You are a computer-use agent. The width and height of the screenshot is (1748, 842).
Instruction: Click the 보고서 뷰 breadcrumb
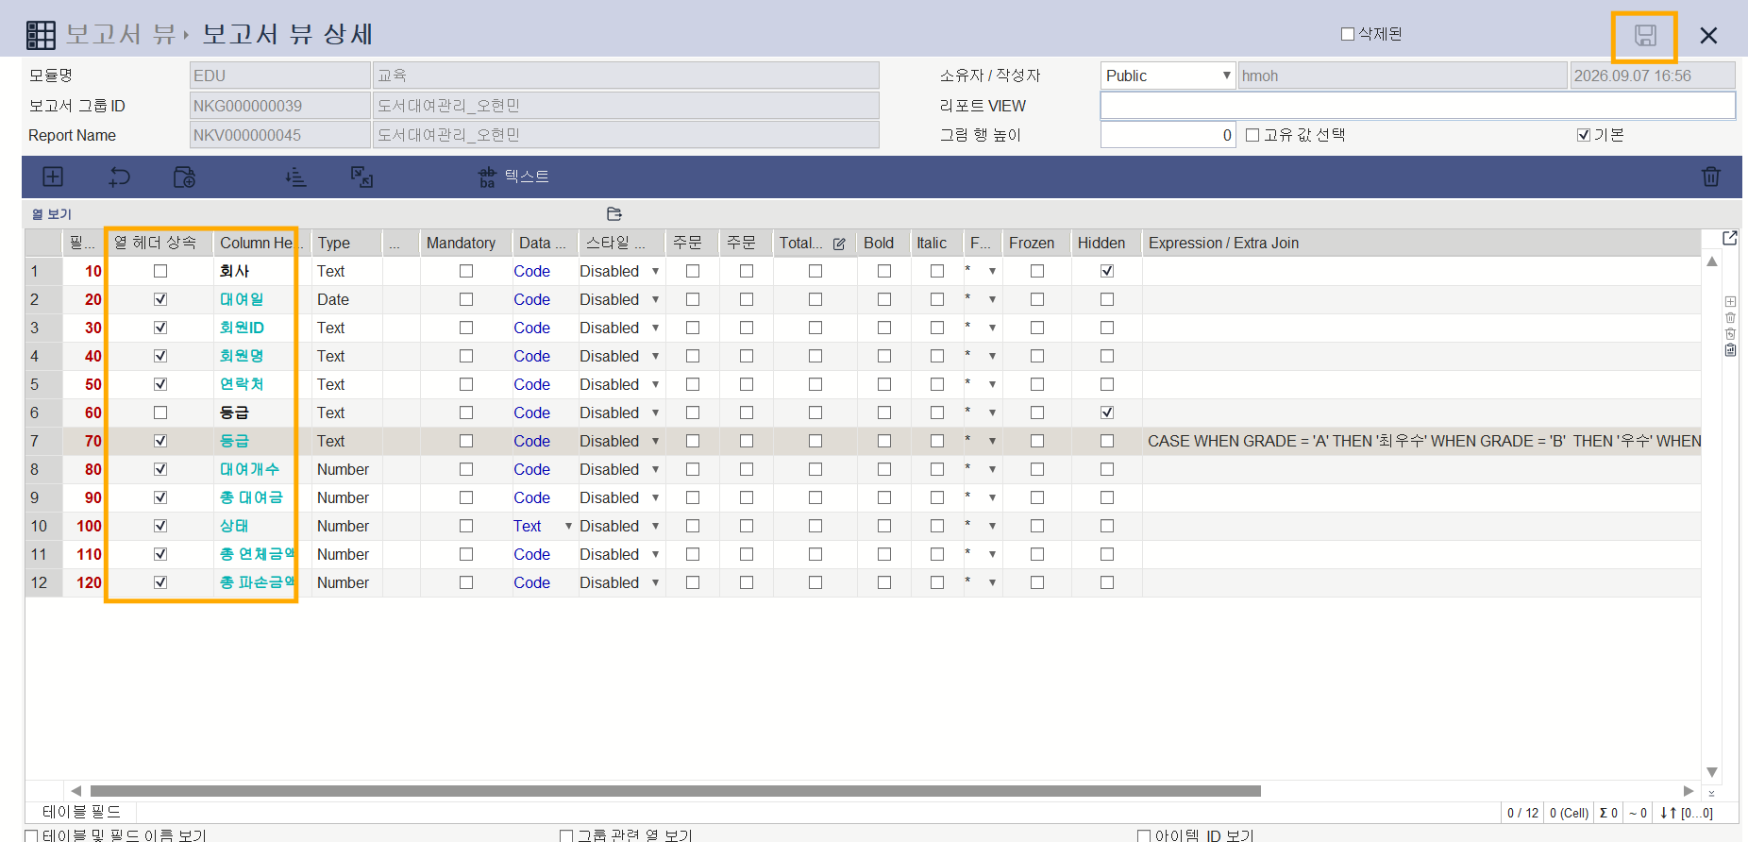point(121,35)
